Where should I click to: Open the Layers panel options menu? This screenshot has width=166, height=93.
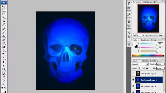(x=164, y=61)
